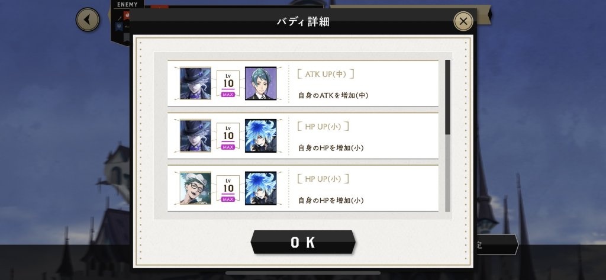The height and width of the screenshot is (280, 606).
Task: Click the red fire element icon under ENEMY
Action: [126, 15]
